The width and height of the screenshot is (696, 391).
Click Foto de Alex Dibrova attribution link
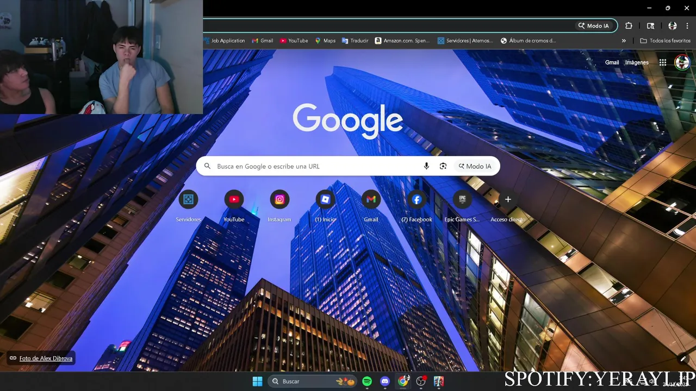(x=46, y=358)
